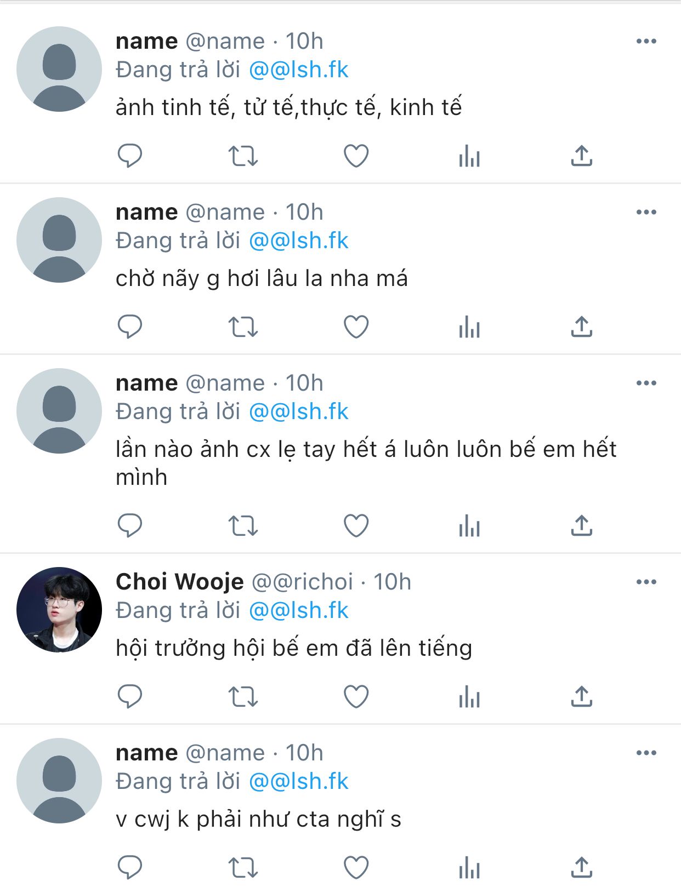Retweet the "ảnh tinh tế" tweet

(243, 156)
